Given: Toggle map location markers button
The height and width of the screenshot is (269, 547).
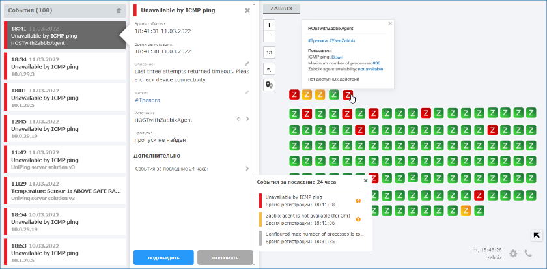Looking at the screenshot, I should pyautogui.click(x=269, y=85).
